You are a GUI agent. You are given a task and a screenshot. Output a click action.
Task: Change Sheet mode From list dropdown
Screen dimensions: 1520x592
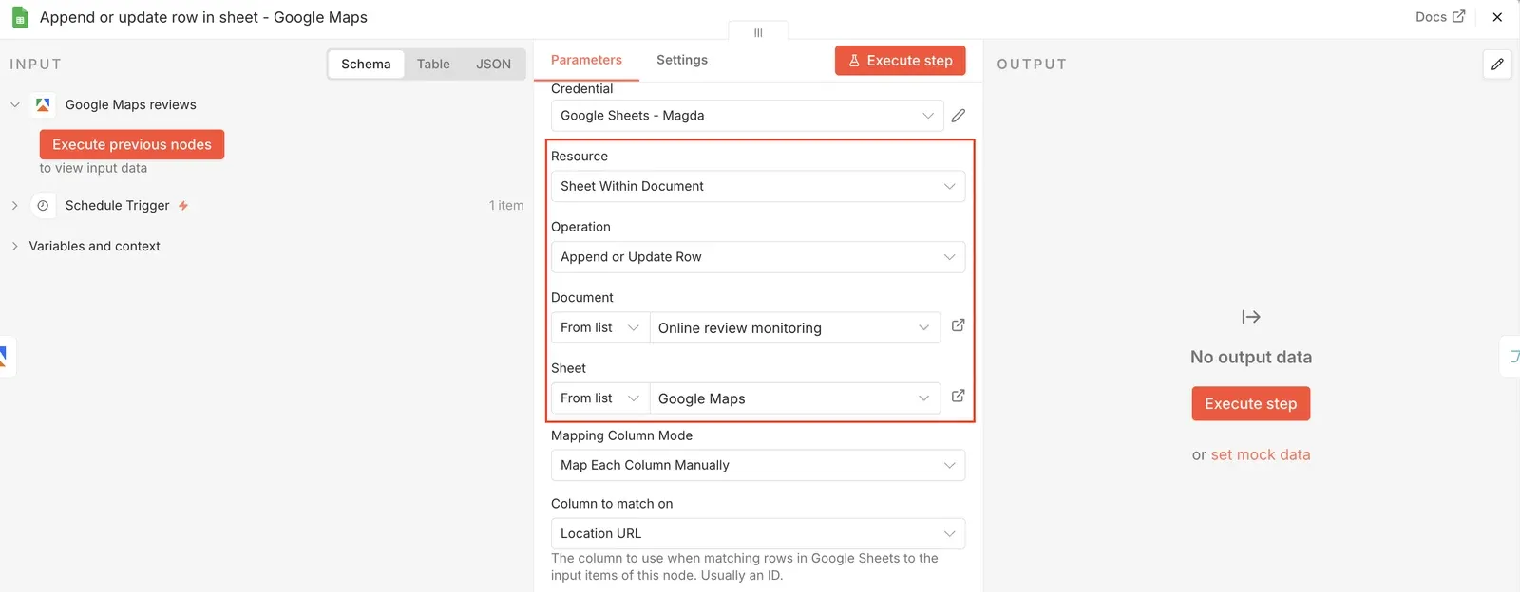tap(599, 398)
